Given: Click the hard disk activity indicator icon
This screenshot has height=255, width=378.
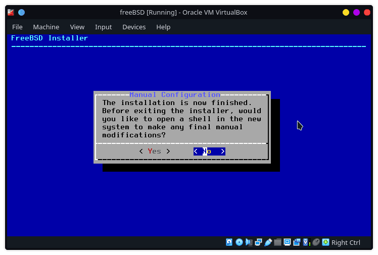Looking at the screenshot, I should (229, 242).
